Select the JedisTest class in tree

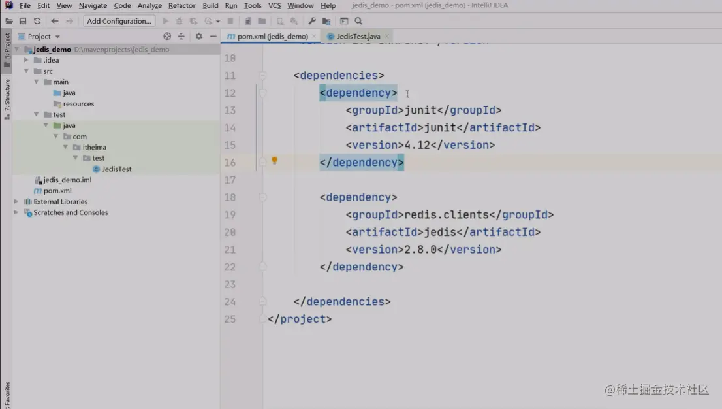tap(112, 169)
